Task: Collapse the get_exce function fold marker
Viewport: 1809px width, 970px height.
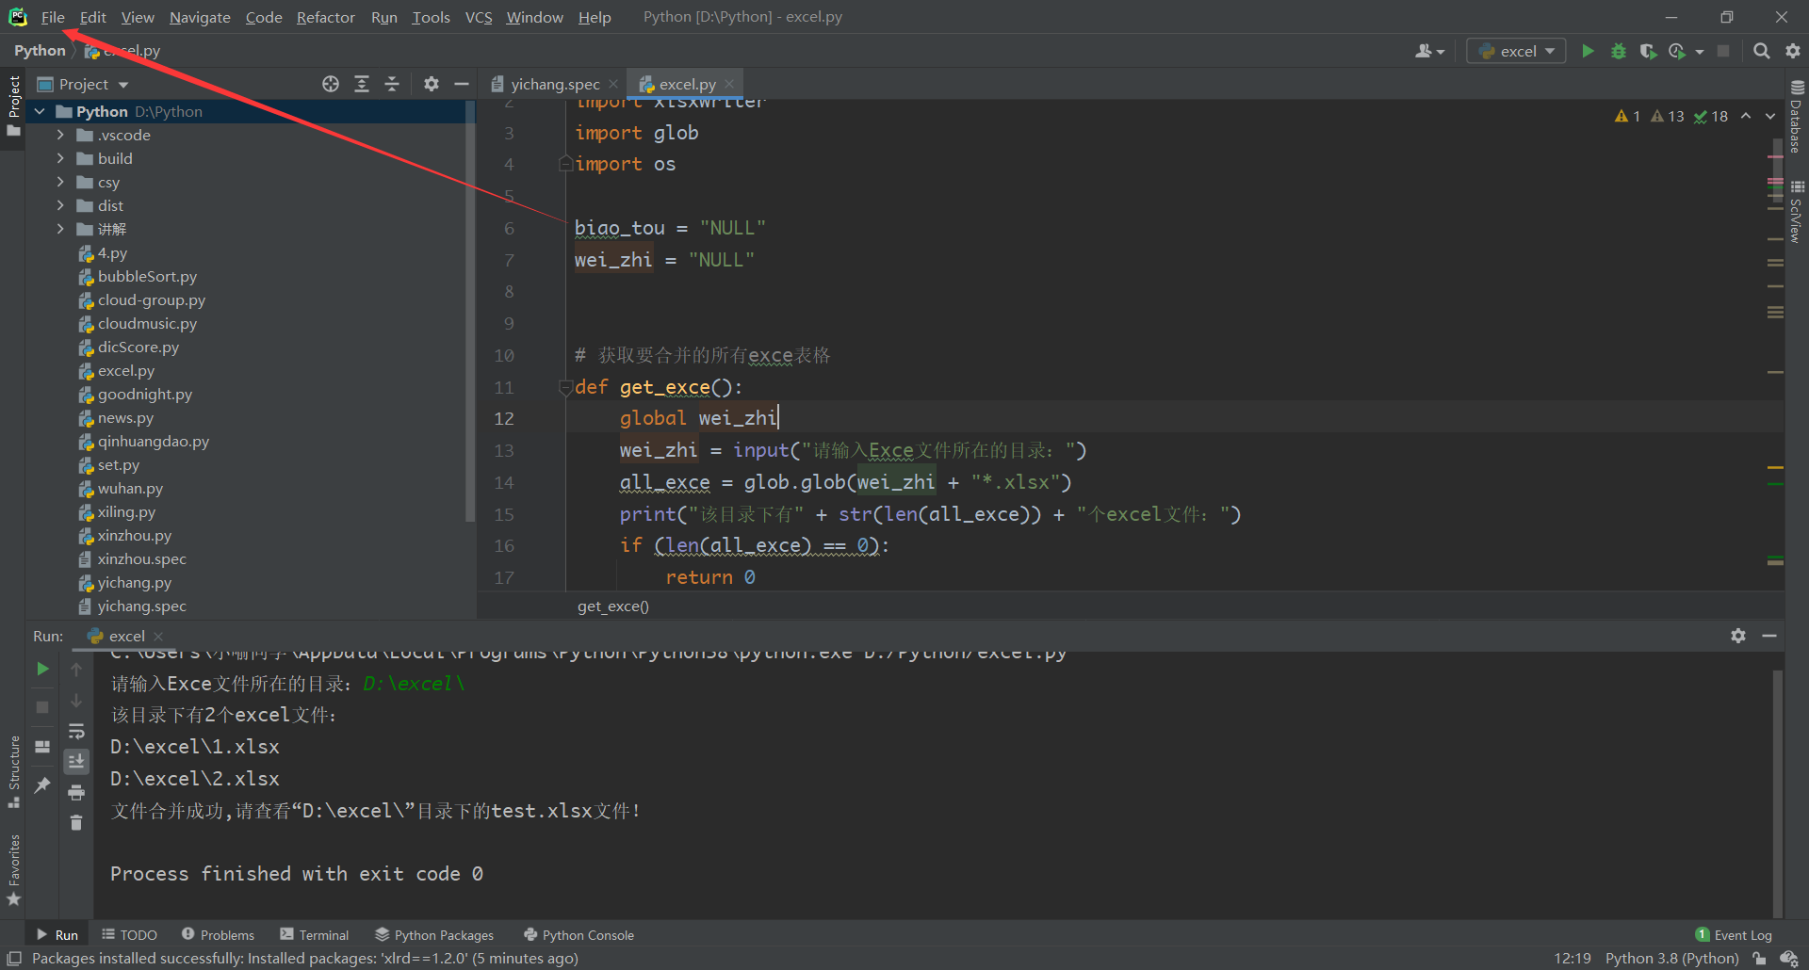Action: [565, 387]
